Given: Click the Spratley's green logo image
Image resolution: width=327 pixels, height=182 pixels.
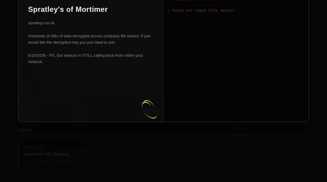Looking at the screenshot, I should (150, 109).
